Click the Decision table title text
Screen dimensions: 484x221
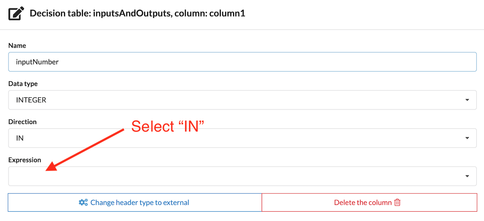(137, 13)
